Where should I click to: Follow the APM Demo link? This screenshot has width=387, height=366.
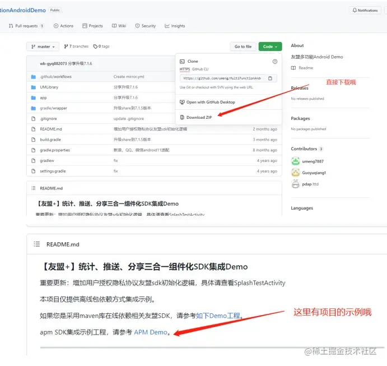pos(151,332)
